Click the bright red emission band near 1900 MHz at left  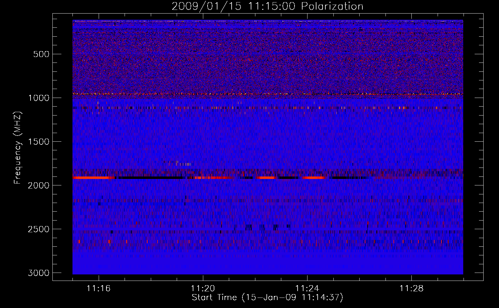[93, 178]
